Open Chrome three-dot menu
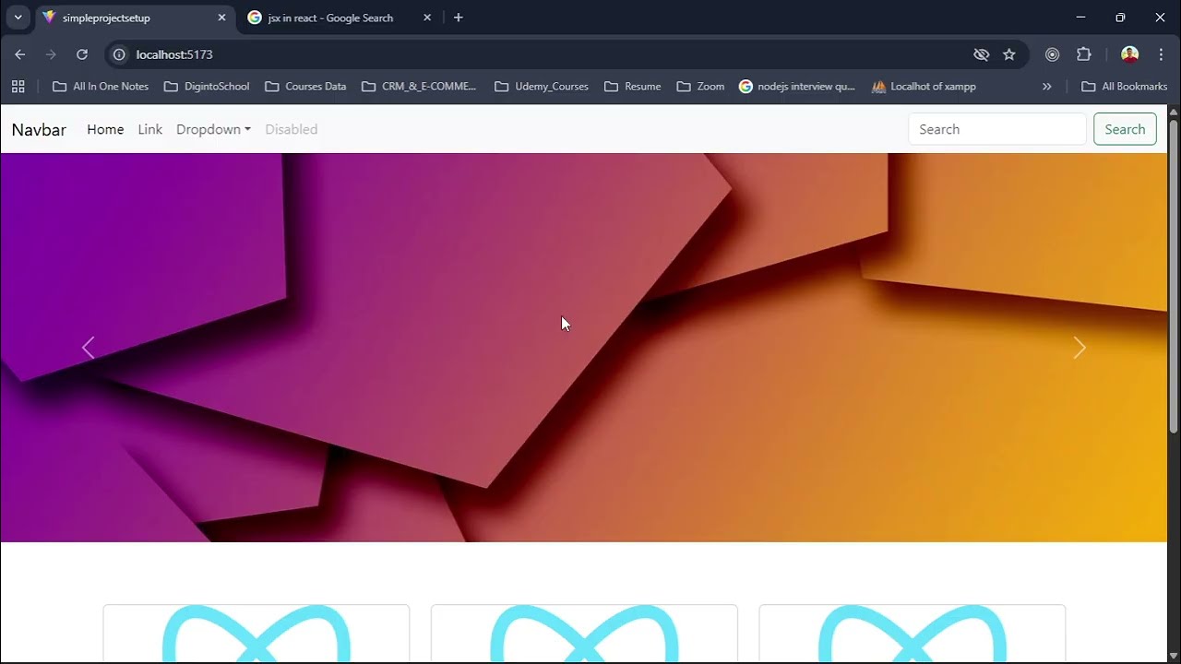Screen dimensions: 1181x664 pos(1161,54)
